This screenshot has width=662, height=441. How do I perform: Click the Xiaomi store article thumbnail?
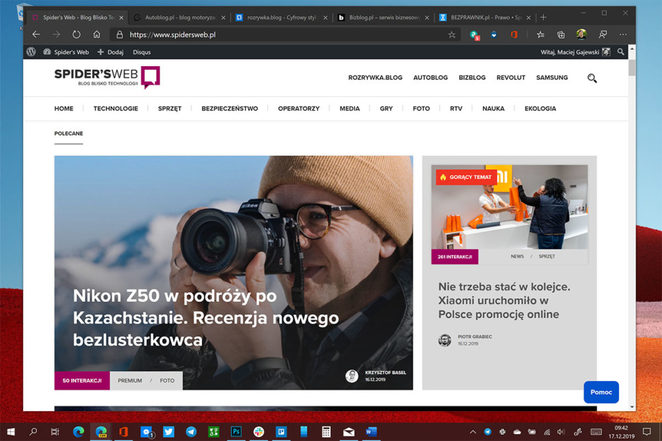(x=509, y=207)
